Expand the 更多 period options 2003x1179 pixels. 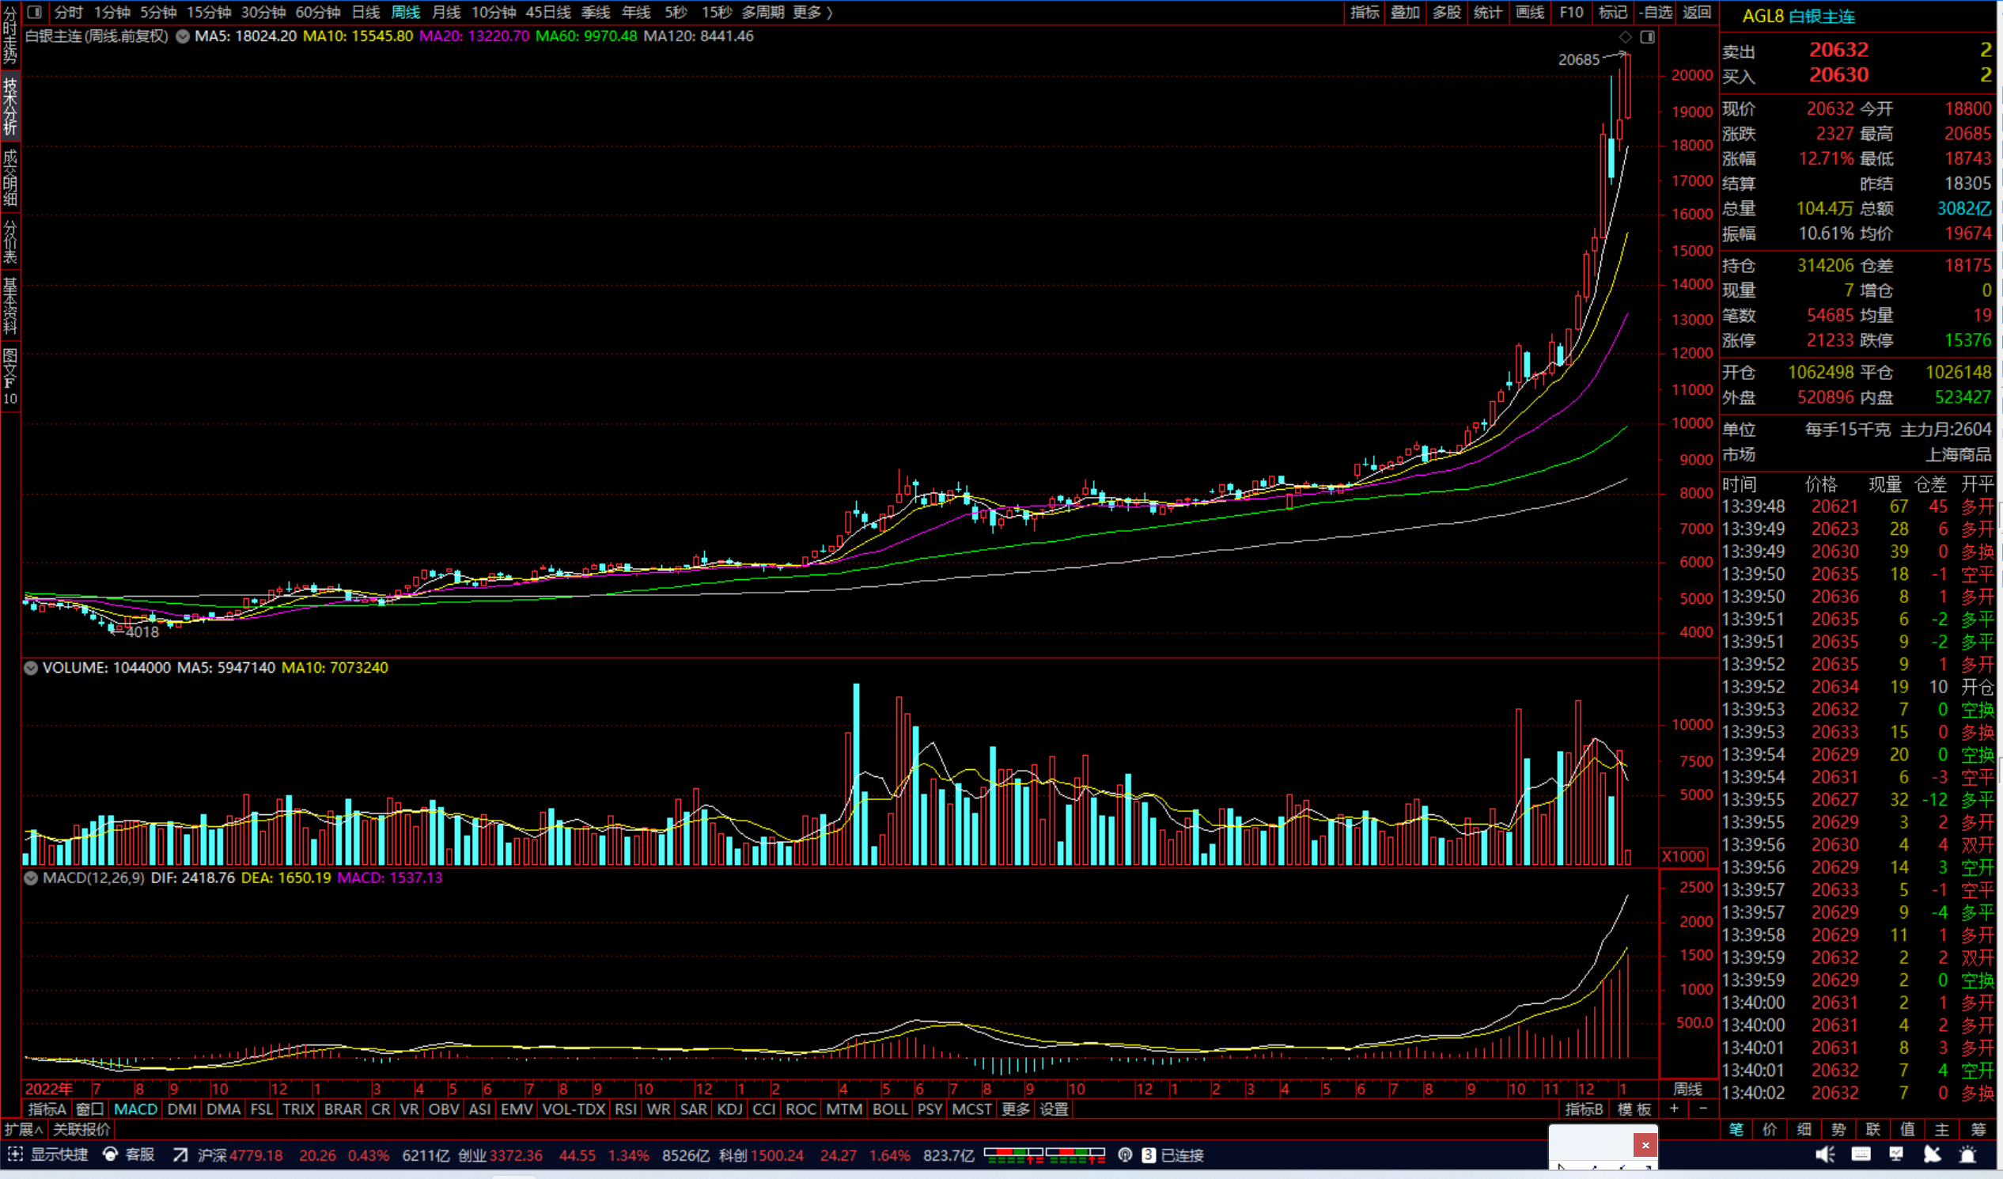tap(812, 12)
